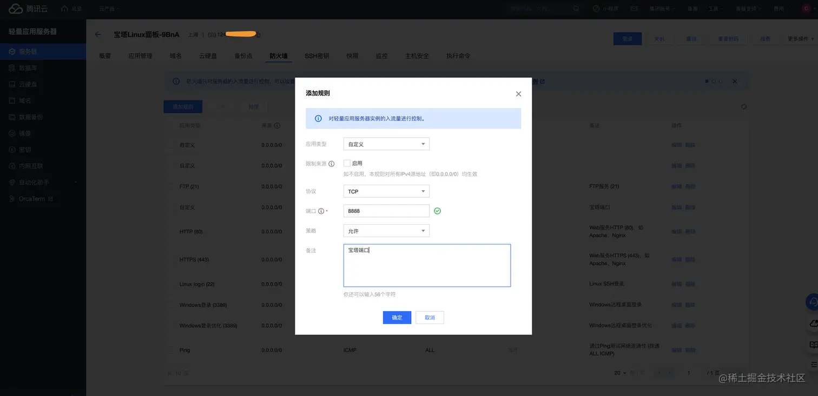Select the checkbox for the FTP (21) row
This screenshot has width=818, height=396.
[171, 186]
